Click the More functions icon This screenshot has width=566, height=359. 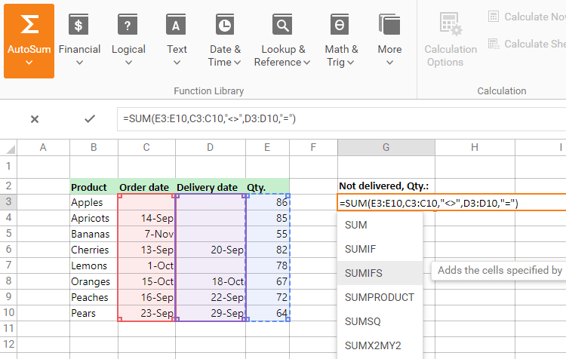pos(389,24)
